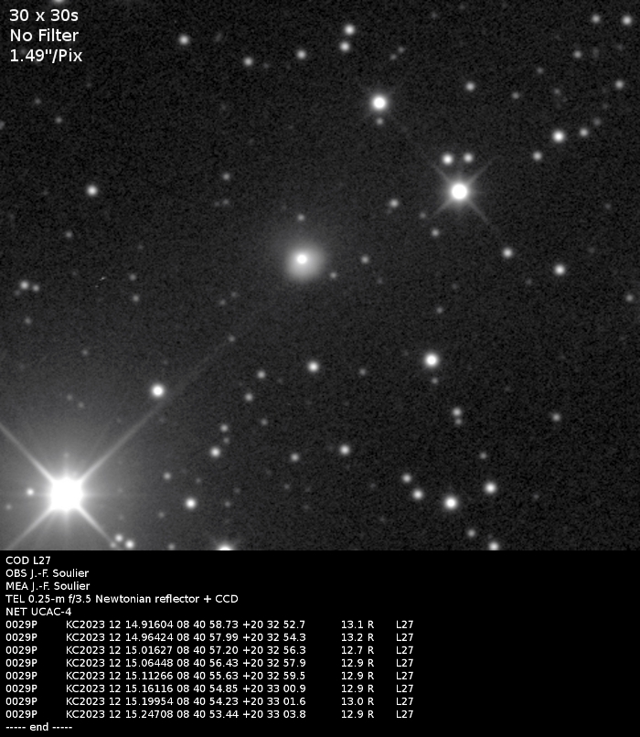The width and height of the screenshot is (640, 737).
Task: Click the "30 x 30s" exposure label
Action: point(44,16)
